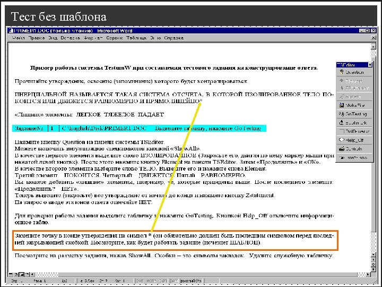Screen dimensions: 382x287
Task: Click the Задание№ cell in cyan table
Action: pyautogui.click(x=29, y=129)
